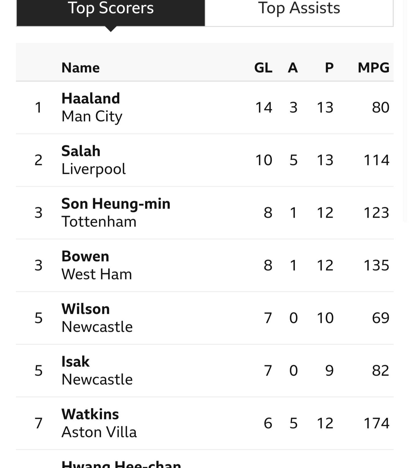Click the P column header
Screen dimensions: 409x468
pyautogui.click(x=329, y=68)
